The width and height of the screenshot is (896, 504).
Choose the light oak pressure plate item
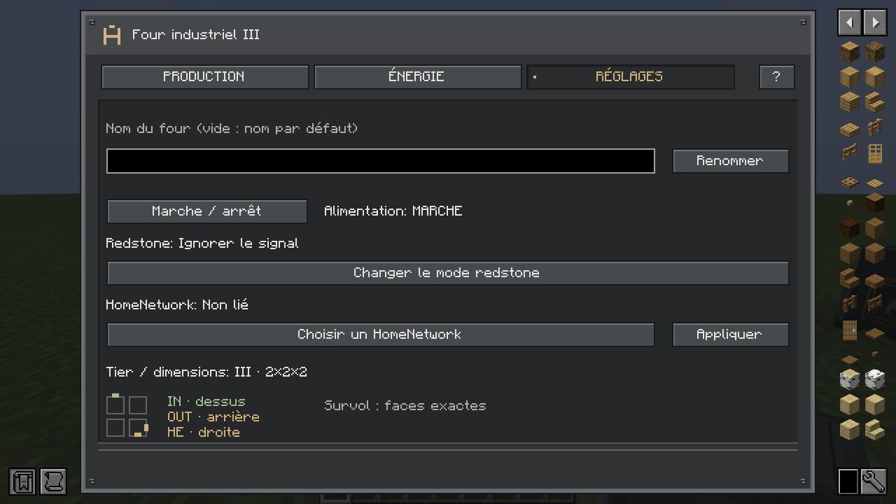[x=875, y=183]
